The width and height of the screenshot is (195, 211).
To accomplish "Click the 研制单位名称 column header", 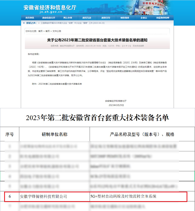I will (54, 134).
